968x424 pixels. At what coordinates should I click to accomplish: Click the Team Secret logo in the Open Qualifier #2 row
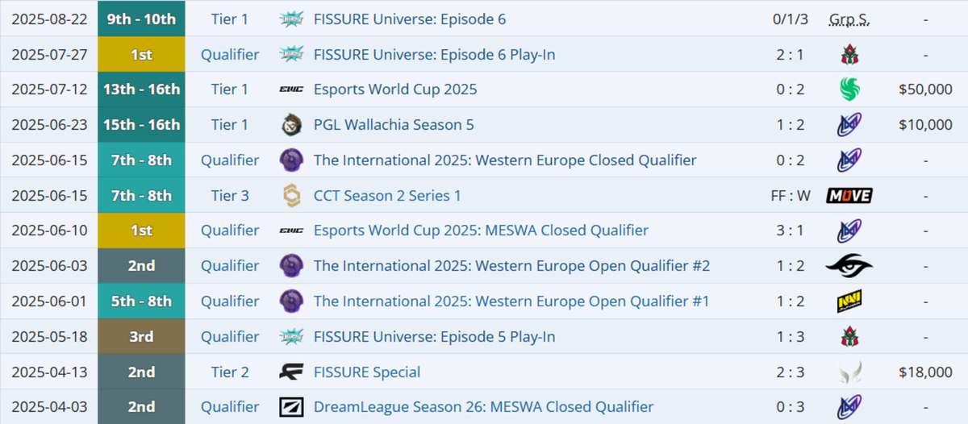[849, 266]
